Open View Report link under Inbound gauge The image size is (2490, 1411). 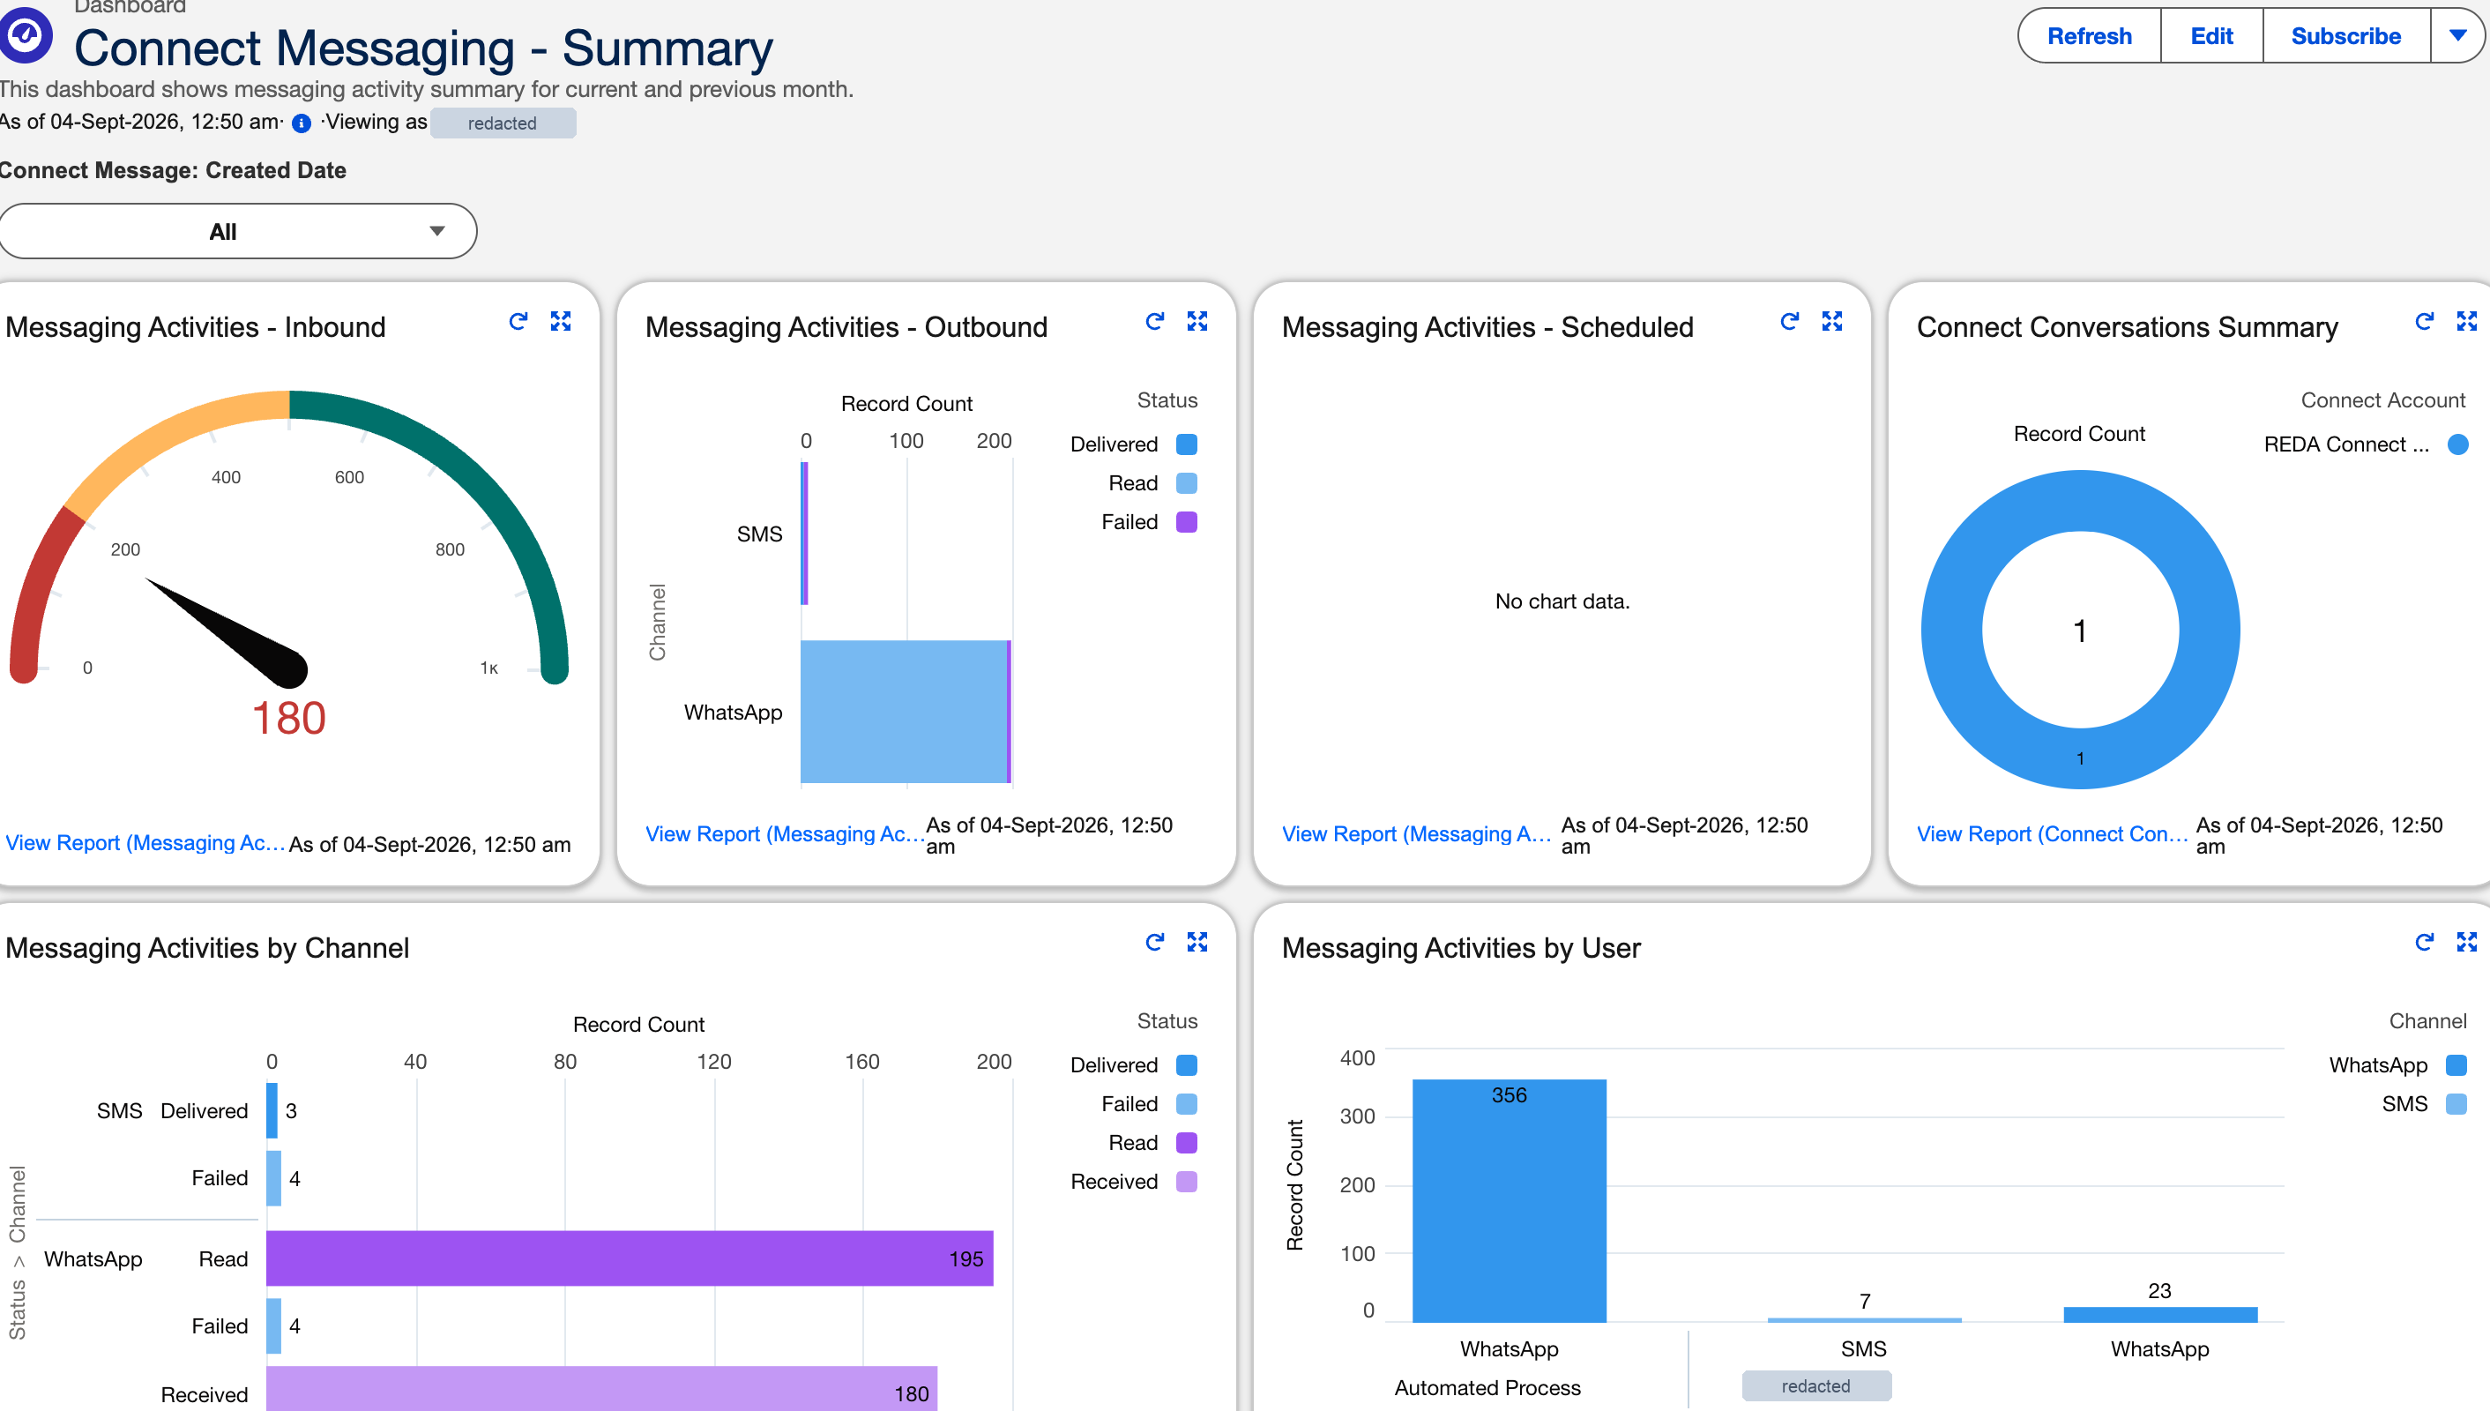pyautogui.click(x=145, y=843)
